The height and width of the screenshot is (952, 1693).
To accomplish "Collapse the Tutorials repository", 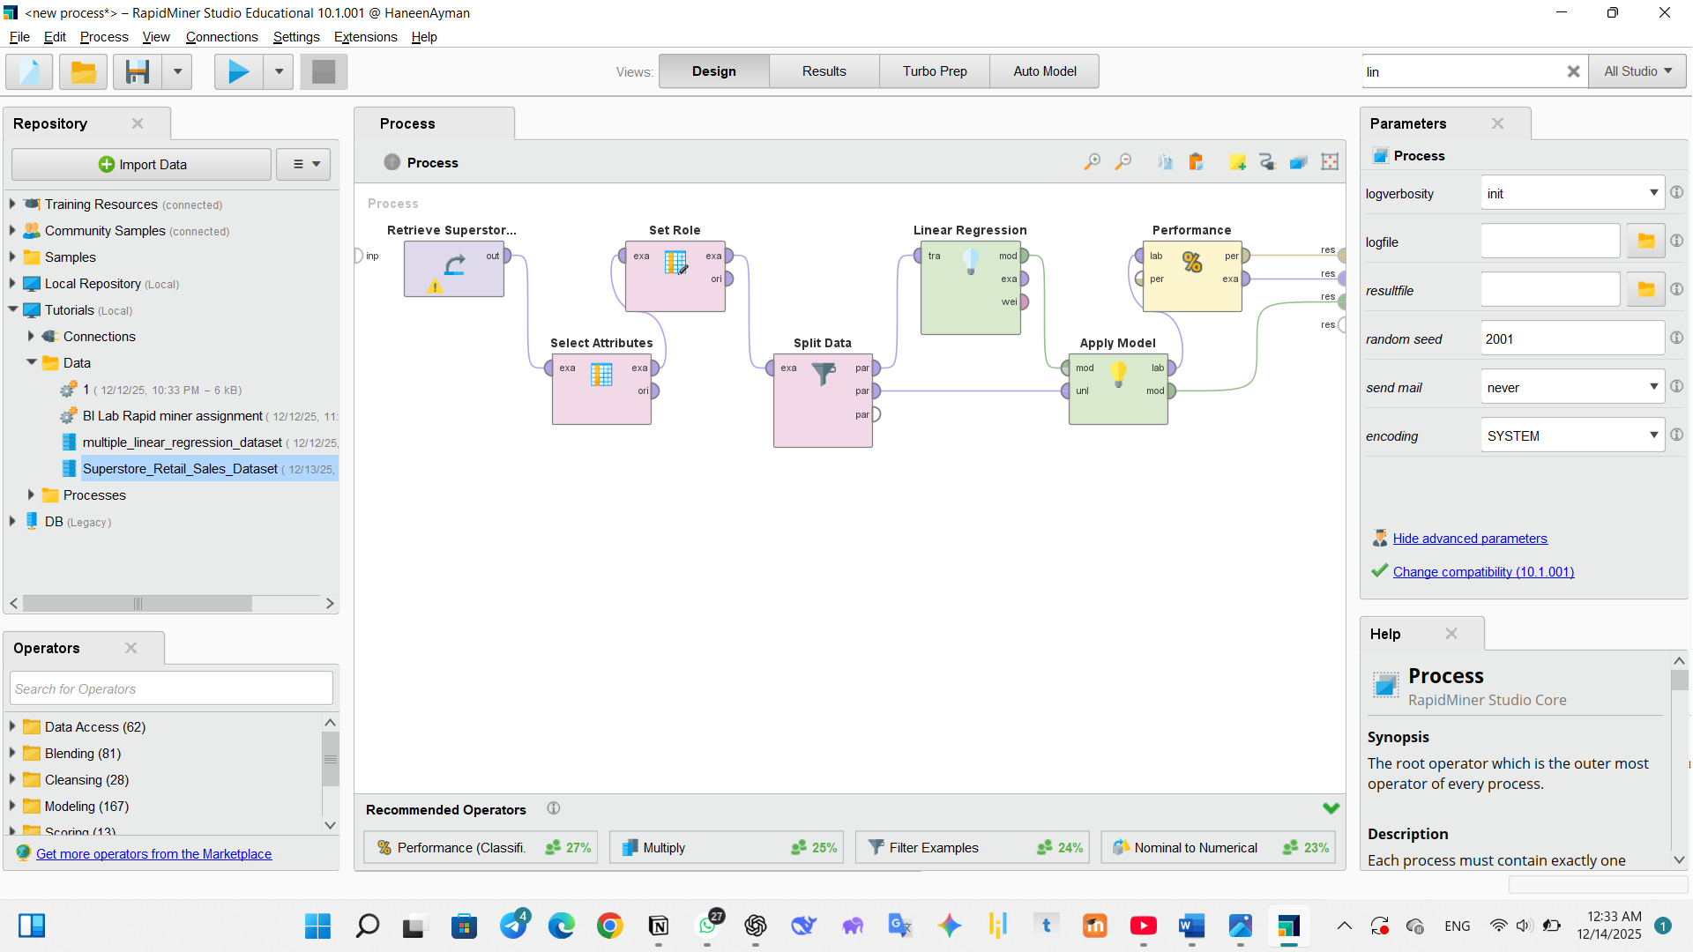I will (12, 309).
